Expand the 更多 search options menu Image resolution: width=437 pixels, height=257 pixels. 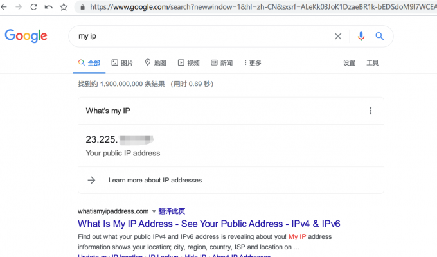(252, 63)
